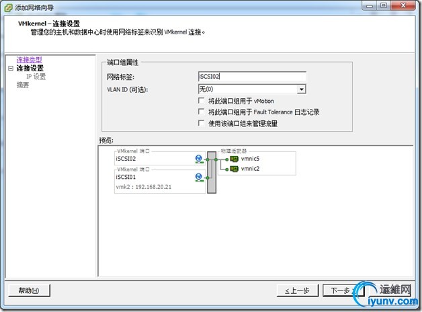Select the vmnic5 network adapter icon
The height and width of the screenshot is (312, 422).
[234, 159]
